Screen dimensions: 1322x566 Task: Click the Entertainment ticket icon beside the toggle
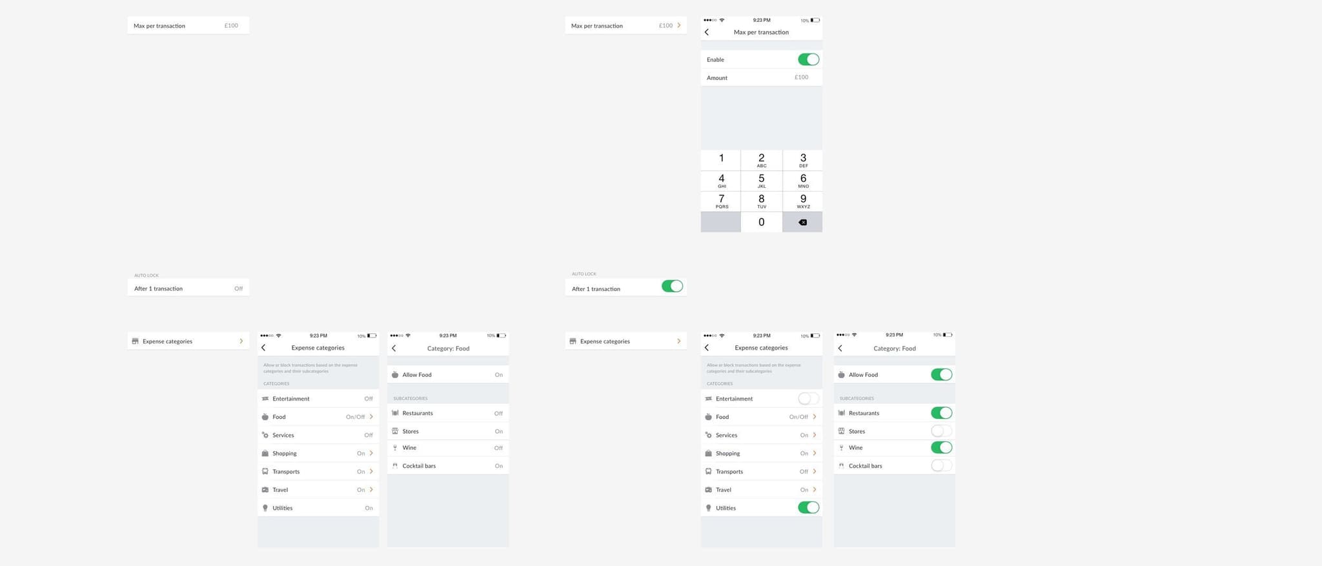coord(708,399)
